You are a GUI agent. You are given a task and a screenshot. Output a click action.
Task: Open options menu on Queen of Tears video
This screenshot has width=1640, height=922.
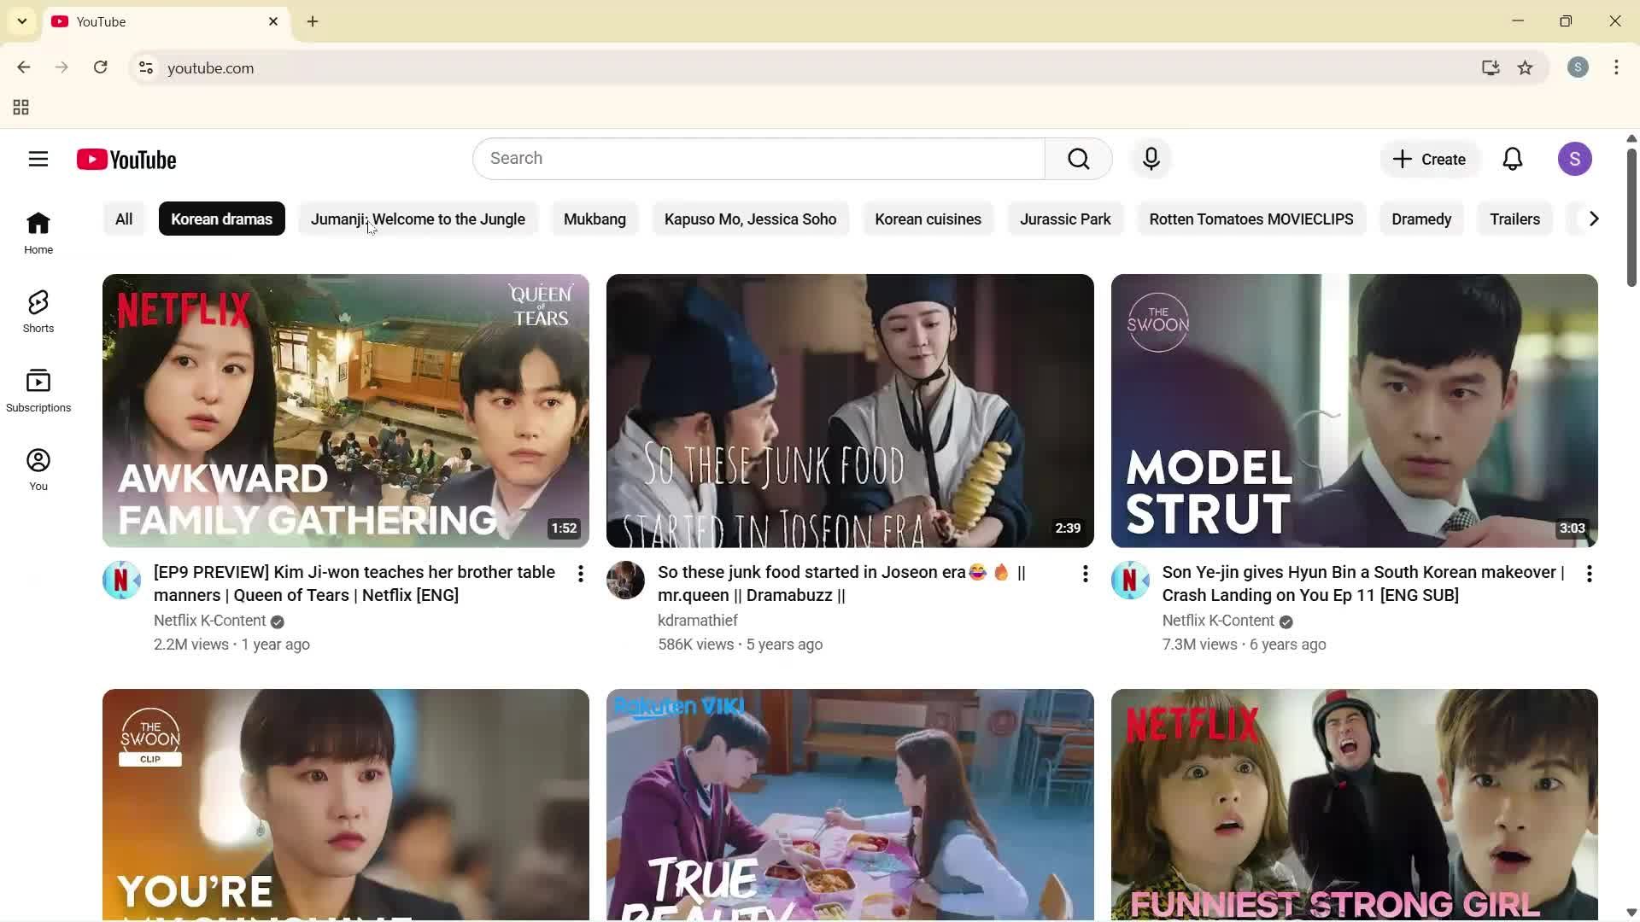pyautogui.click(x=581, y=574)
